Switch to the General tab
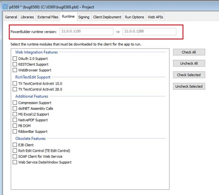Viewport: 219px width, 195px height. click(x=11, y=17)
